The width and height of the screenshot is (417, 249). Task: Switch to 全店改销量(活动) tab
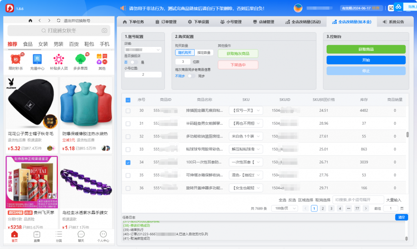click(303, 22)
